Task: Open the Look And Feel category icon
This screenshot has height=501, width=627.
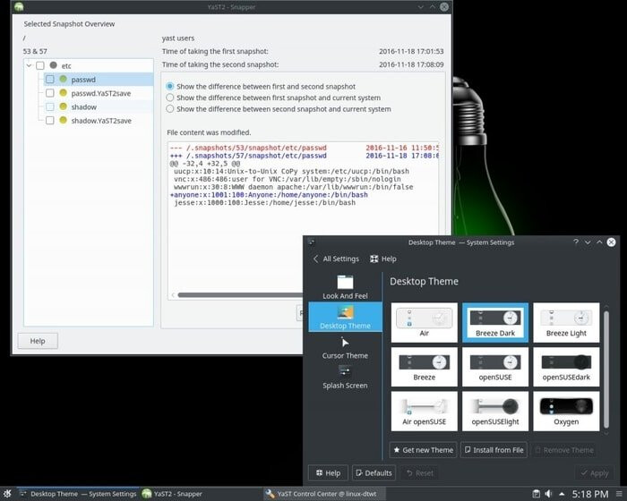Action: [345, 283]
